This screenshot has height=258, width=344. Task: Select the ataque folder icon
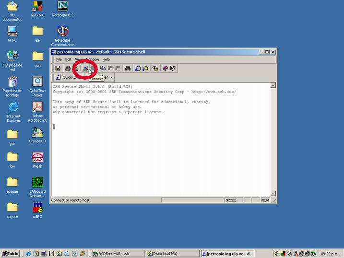click(12, 186)
